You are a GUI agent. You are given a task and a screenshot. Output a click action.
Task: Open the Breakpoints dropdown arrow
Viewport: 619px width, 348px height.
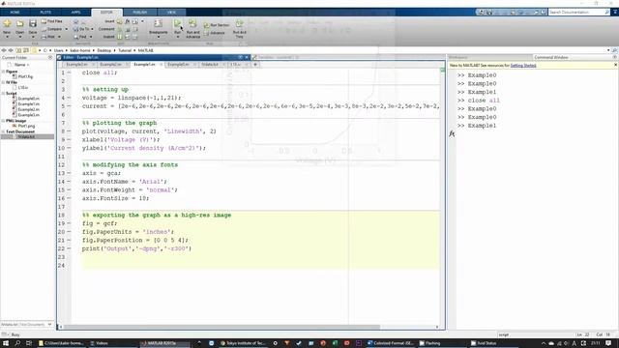point(158,37)
